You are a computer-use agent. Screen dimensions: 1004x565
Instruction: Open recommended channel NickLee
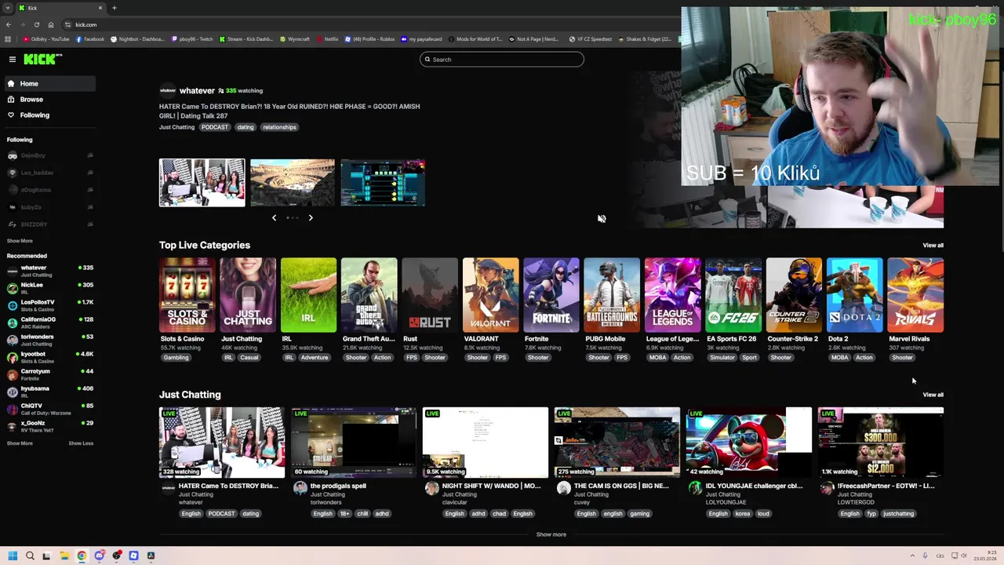coord(49,288)
